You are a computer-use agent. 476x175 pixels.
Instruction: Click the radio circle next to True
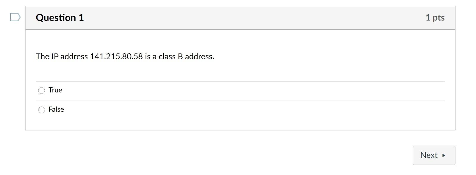(42, 90)
